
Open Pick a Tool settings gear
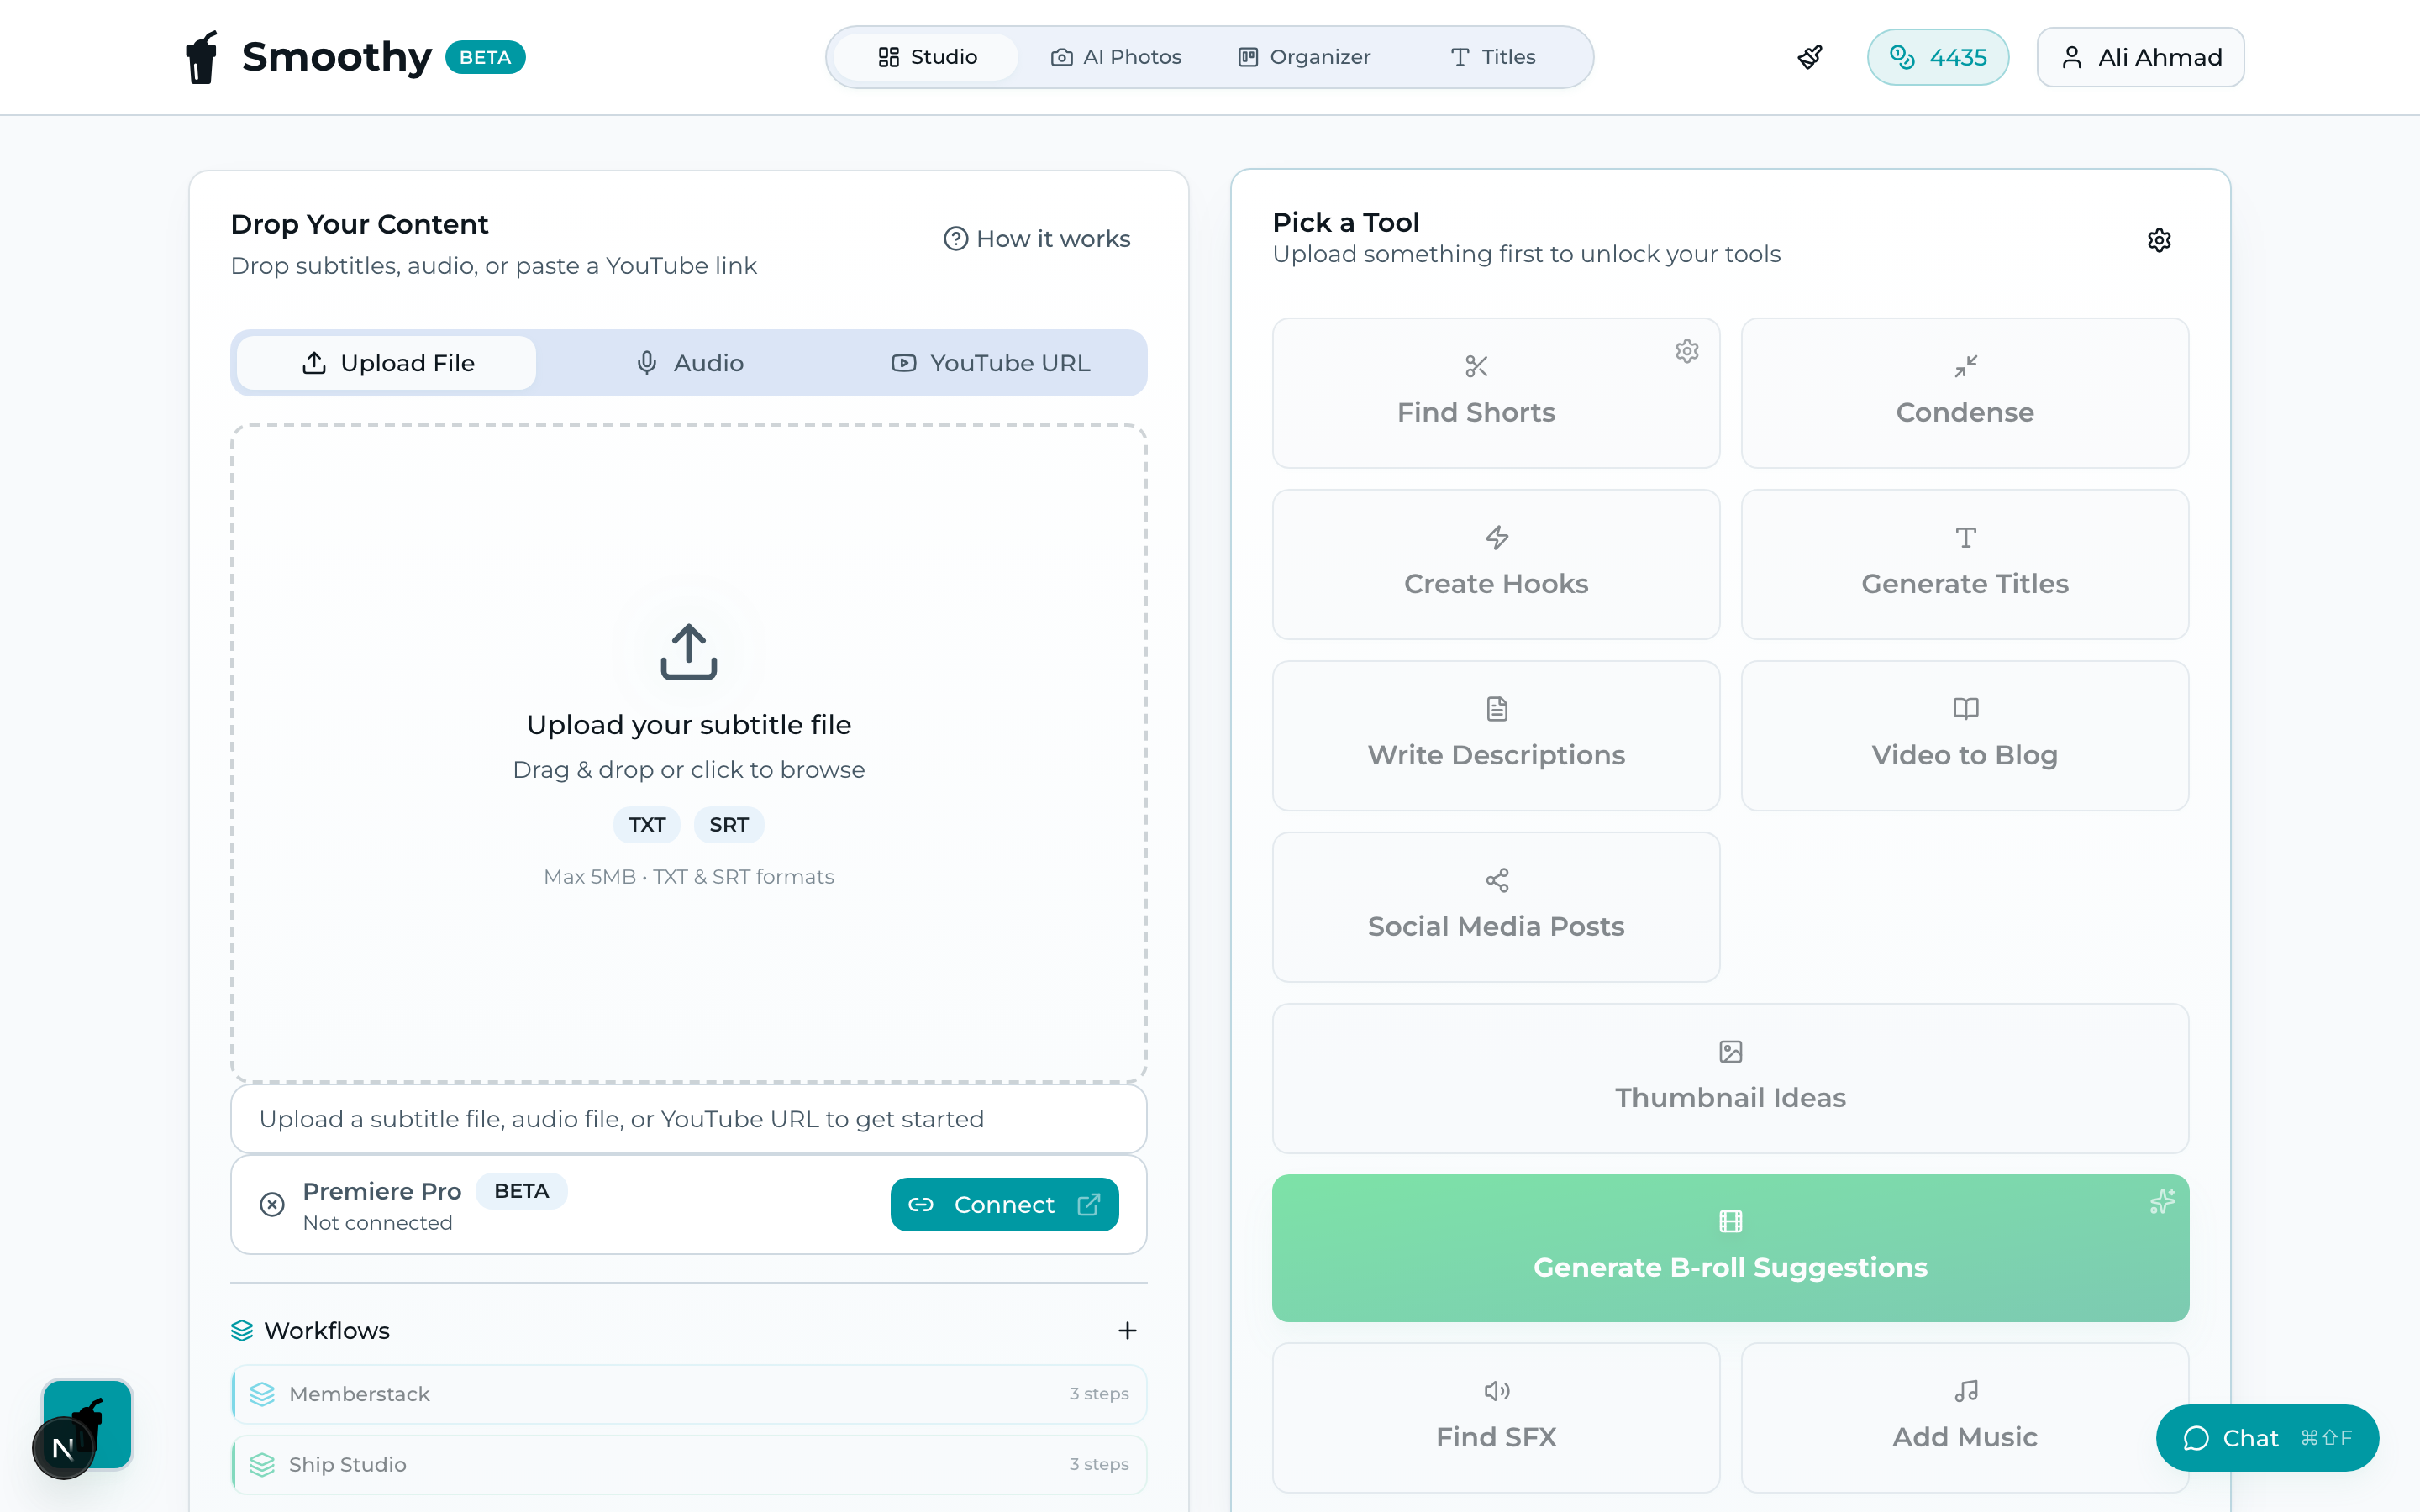pos(2159,240)
